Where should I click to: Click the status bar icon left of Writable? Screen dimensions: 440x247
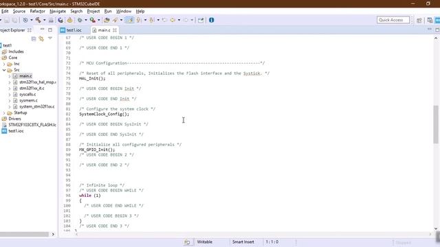[187, 242]
